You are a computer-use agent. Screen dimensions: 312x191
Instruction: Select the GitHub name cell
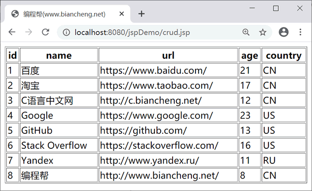[59, 130]
